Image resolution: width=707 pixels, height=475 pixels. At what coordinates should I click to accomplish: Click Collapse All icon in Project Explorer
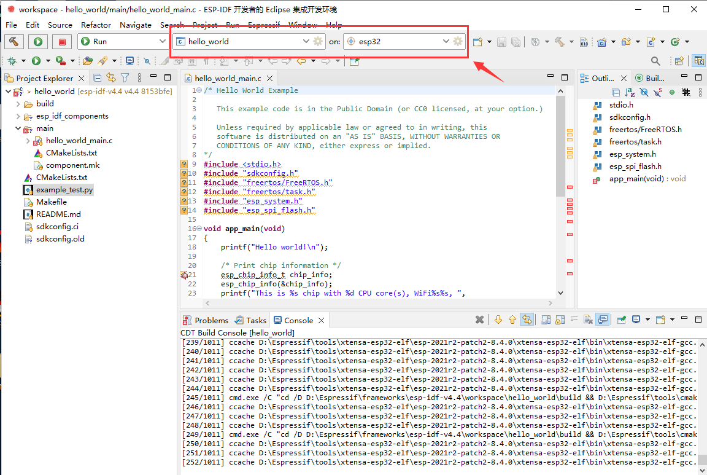98,77
